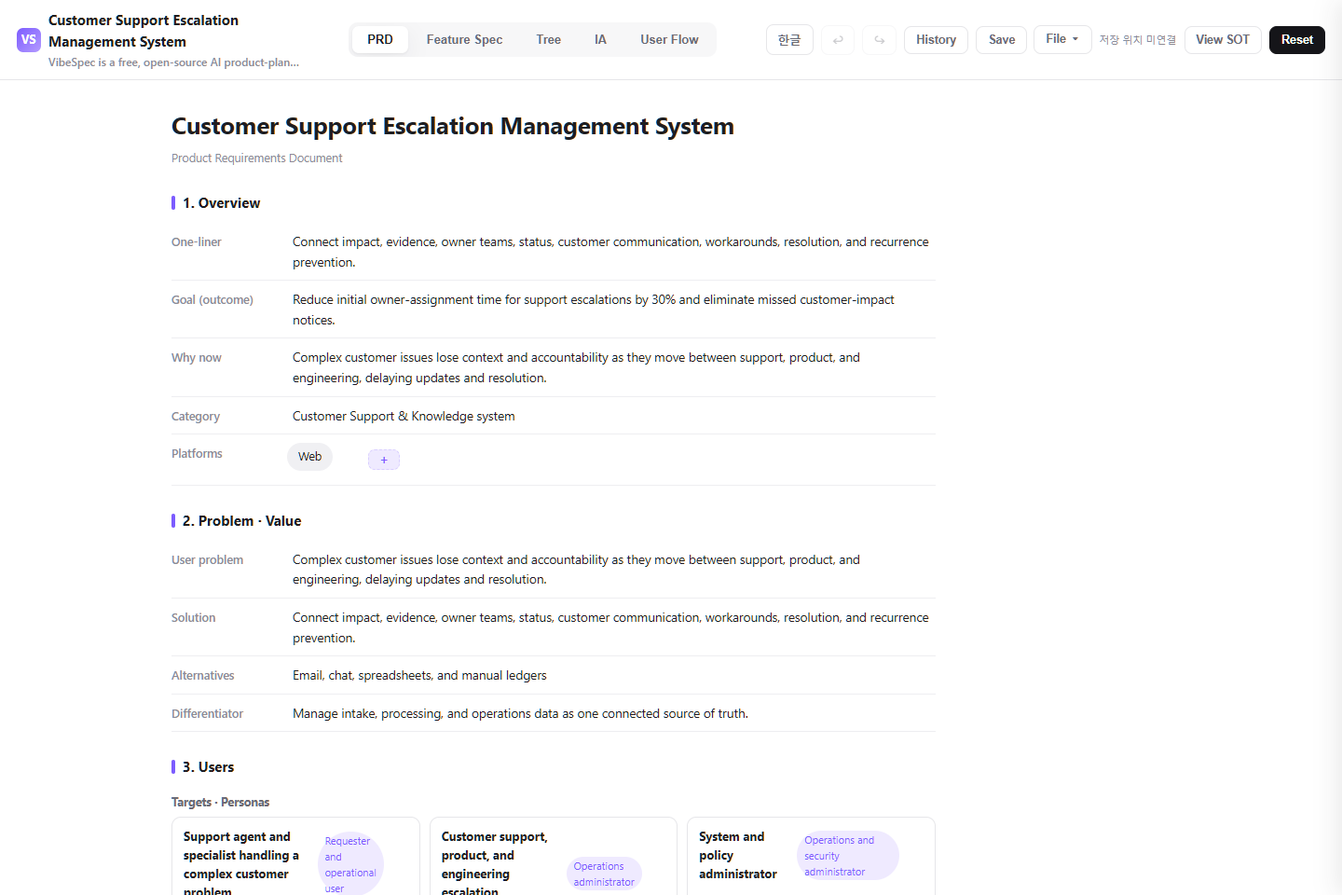Open the System and policy administrator card
The height and width of the screenshot is (895, 1342).
point(811,857)
